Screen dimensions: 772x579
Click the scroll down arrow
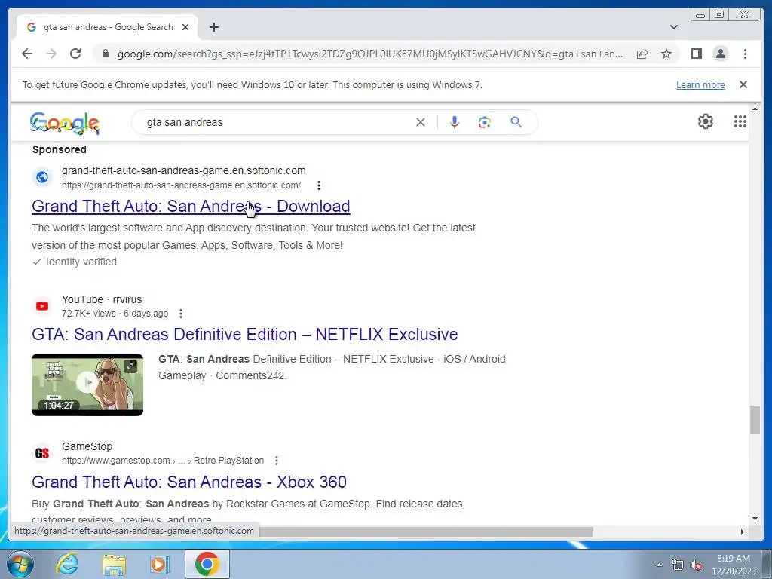click(x=755, y=518)
